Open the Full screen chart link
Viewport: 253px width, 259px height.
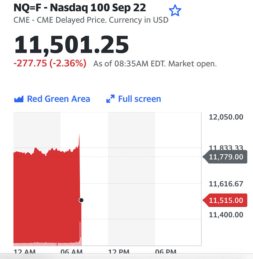click(x=140, y=99)
